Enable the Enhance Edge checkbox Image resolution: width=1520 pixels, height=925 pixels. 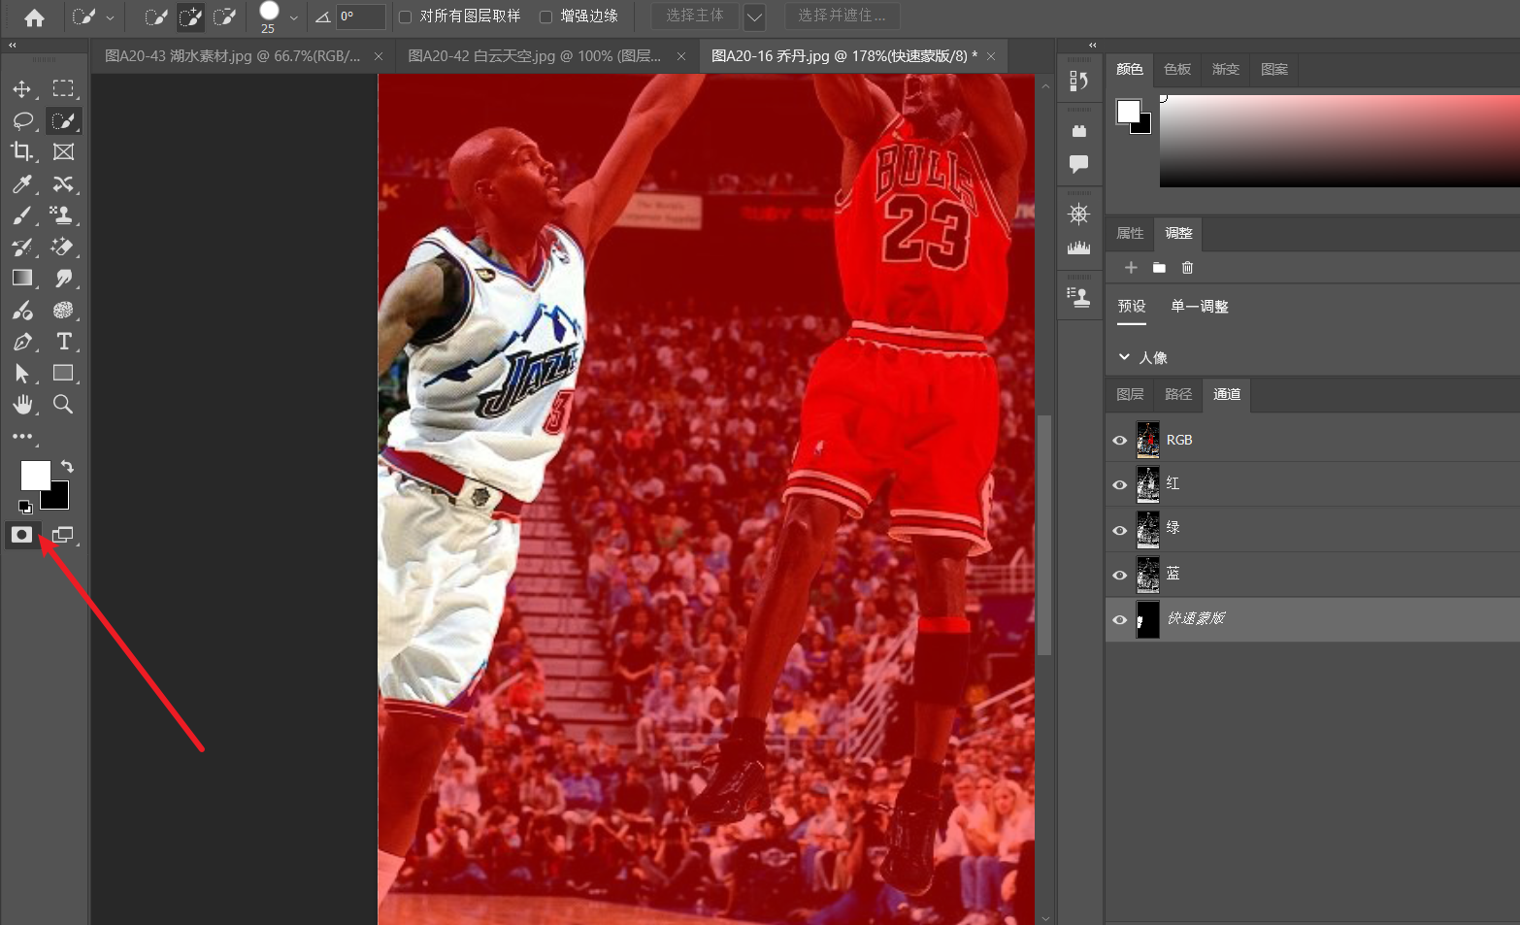pyautogui.click(x=546, y=17)
